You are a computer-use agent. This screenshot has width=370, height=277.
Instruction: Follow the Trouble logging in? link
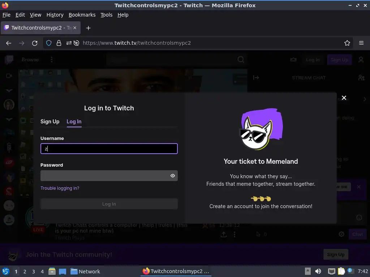pyautogui.click(x=60, y=188)
